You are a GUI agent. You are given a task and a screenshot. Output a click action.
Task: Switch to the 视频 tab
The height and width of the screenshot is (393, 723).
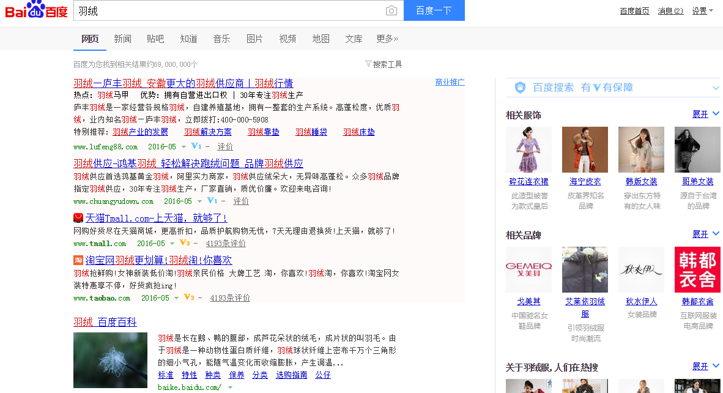[287, 39]
